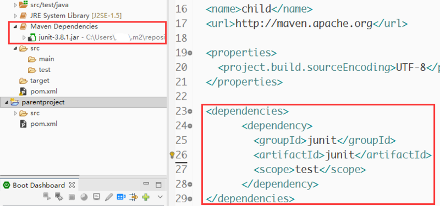Close the Boot Dashboard tab
Viewport: 440px width, 206px height.
point(72,185)
